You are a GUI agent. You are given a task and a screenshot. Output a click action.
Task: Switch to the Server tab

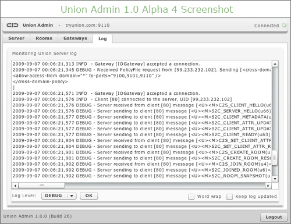[x=16, y=38]
